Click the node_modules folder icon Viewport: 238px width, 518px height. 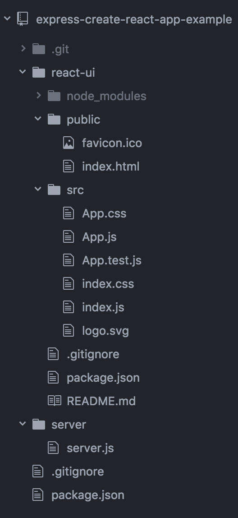(x=54, y=96)
